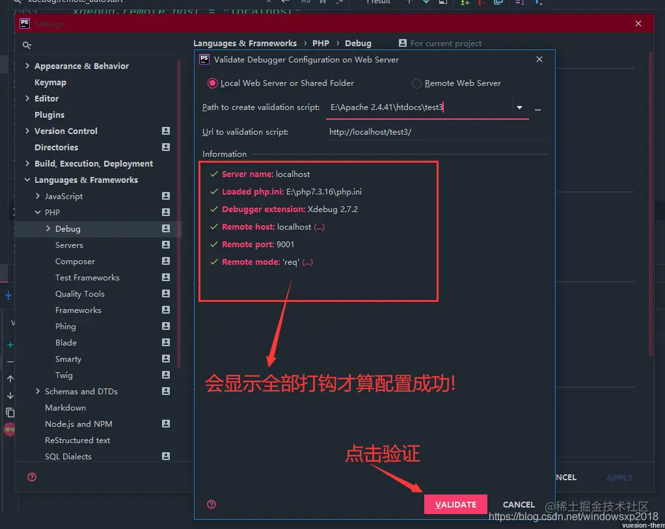Click project-level icon beside Quality Tools
This screenshot has width=665, height=529.
click(x=166, y=293)
